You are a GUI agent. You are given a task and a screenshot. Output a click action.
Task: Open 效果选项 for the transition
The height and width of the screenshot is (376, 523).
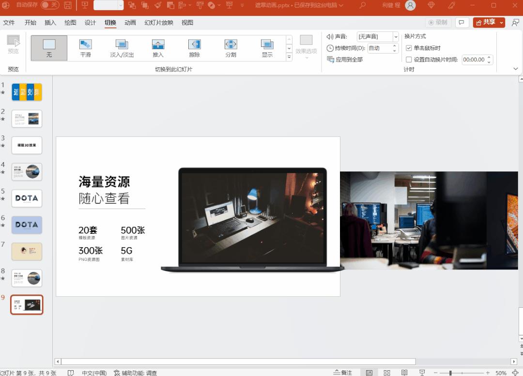tap(306, 48)
